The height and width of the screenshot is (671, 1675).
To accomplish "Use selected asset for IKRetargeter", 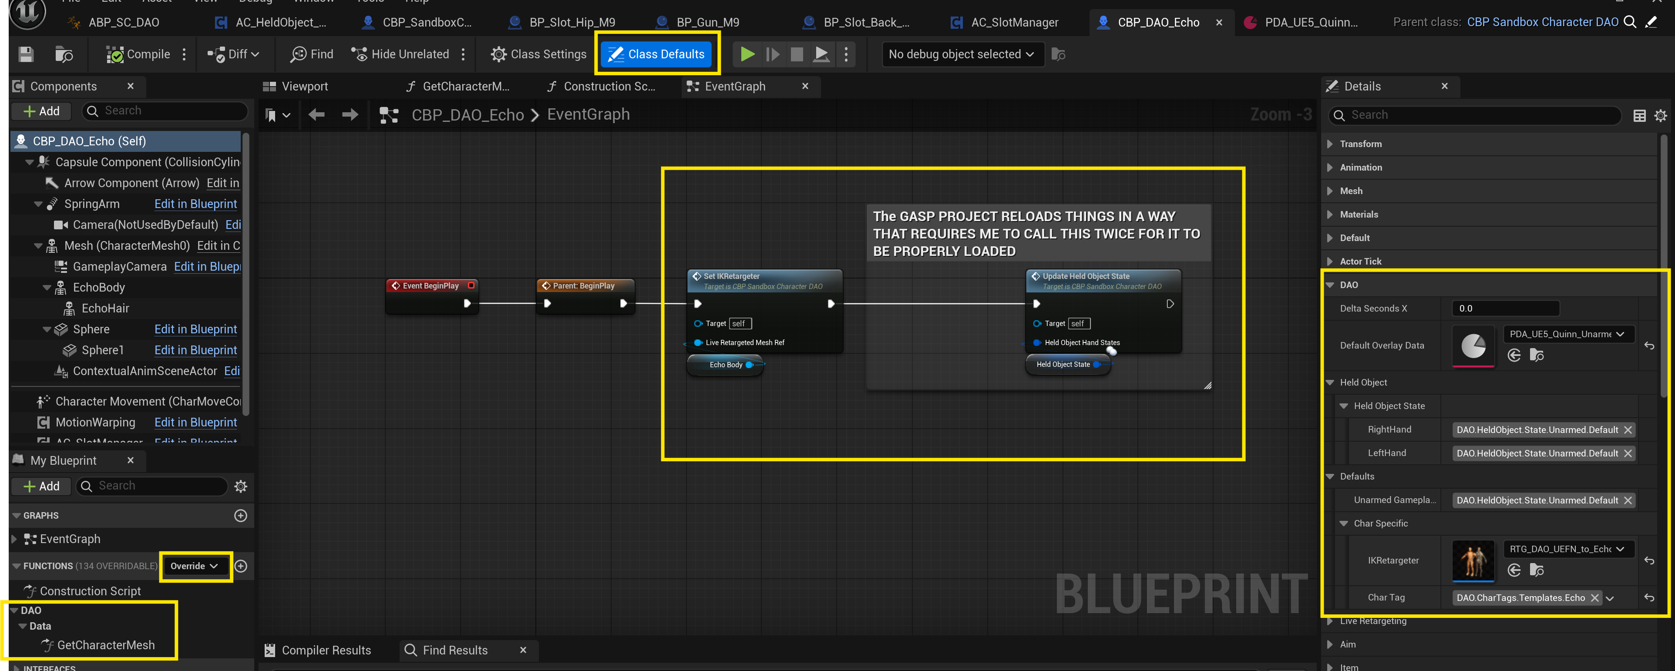I will point(1514,570).
